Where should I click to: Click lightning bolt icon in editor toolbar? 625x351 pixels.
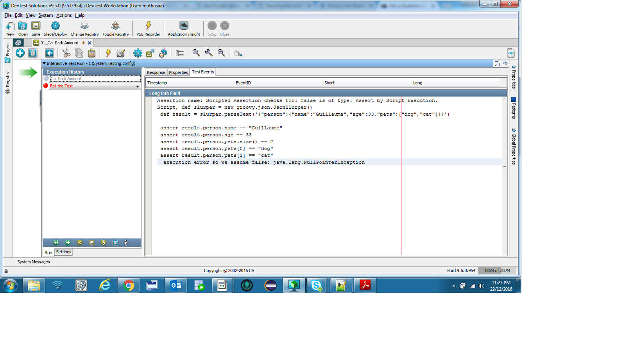coord(108,53)
